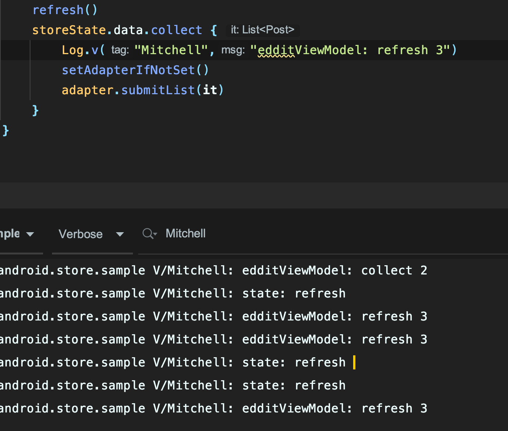508x431 pixels.
Task: Click 'storeState' in the code
Action: (69, 30)
